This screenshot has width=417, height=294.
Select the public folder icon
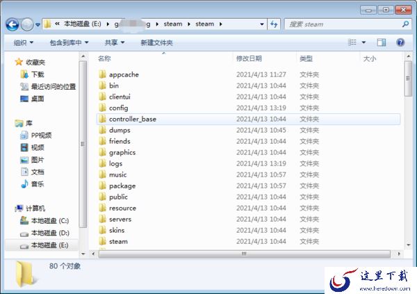point(102,197)
